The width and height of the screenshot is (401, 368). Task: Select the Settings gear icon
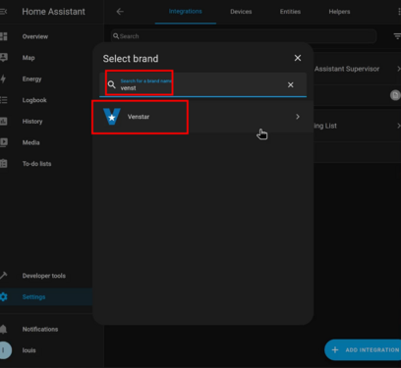tap(3, 296)
